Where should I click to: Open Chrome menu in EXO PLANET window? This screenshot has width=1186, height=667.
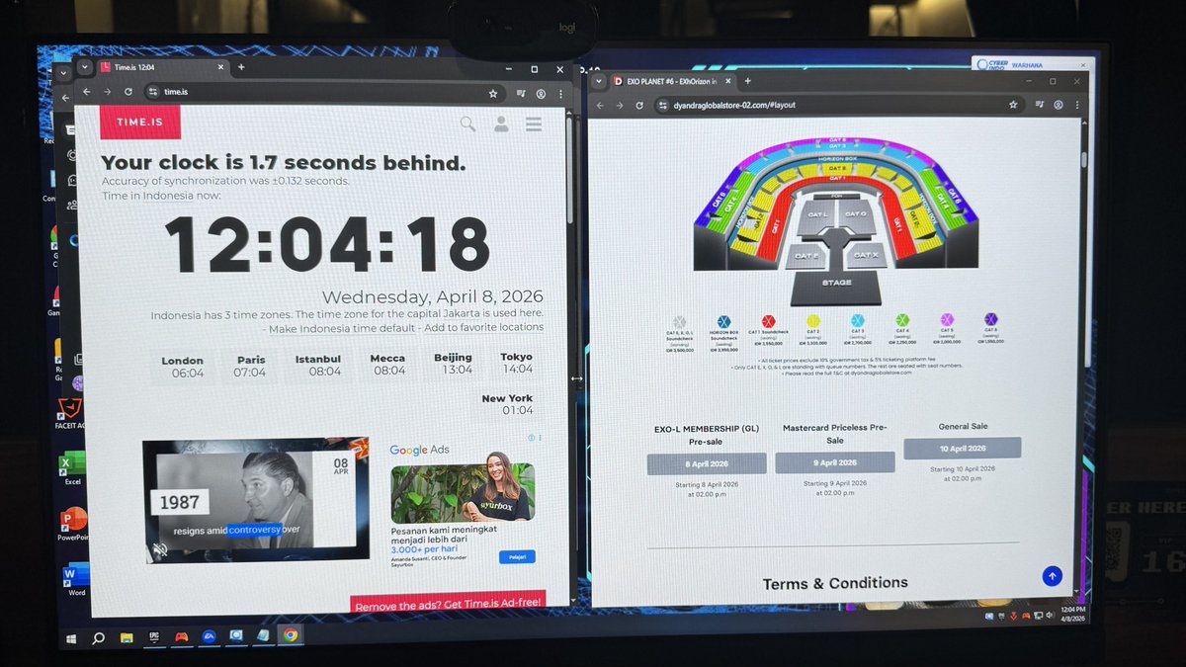(x=1078, y=104)
